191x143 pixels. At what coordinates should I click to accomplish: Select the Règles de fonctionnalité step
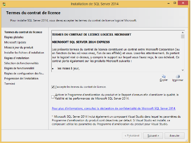[x=19, y=68]
